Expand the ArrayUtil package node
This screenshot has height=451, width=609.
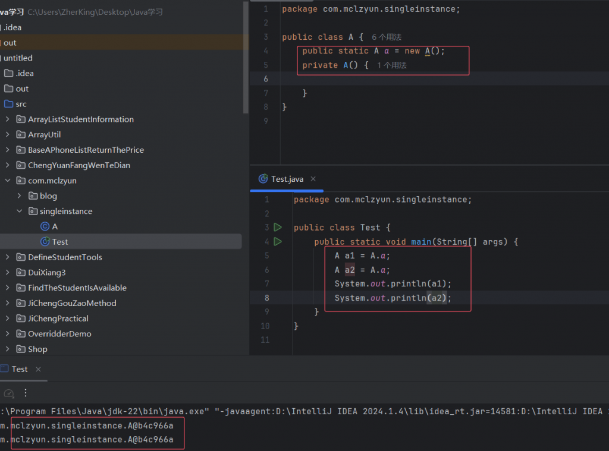(7, 134)
